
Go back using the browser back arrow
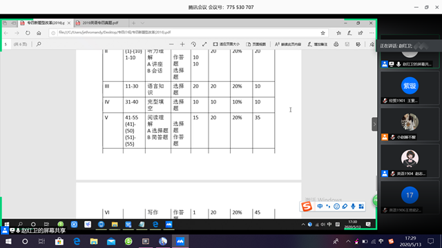6,33
